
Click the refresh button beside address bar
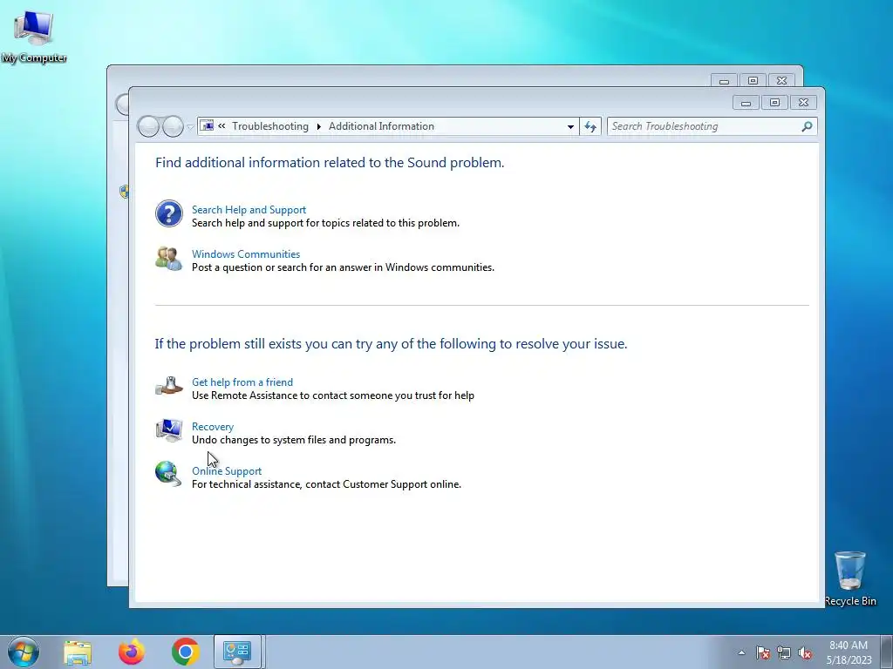click(x=590, y=127)
